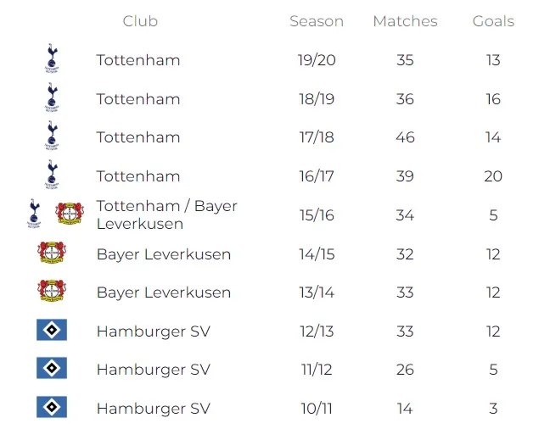
Task: Click the 46 matches value for 17/18
Action: 405,137
